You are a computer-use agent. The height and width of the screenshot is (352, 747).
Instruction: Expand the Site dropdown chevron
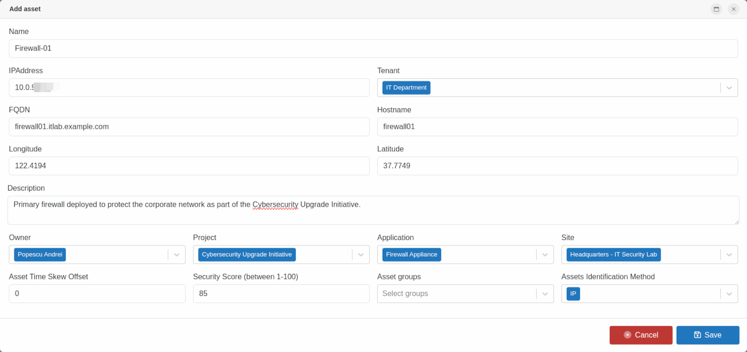tap(729, 255)
